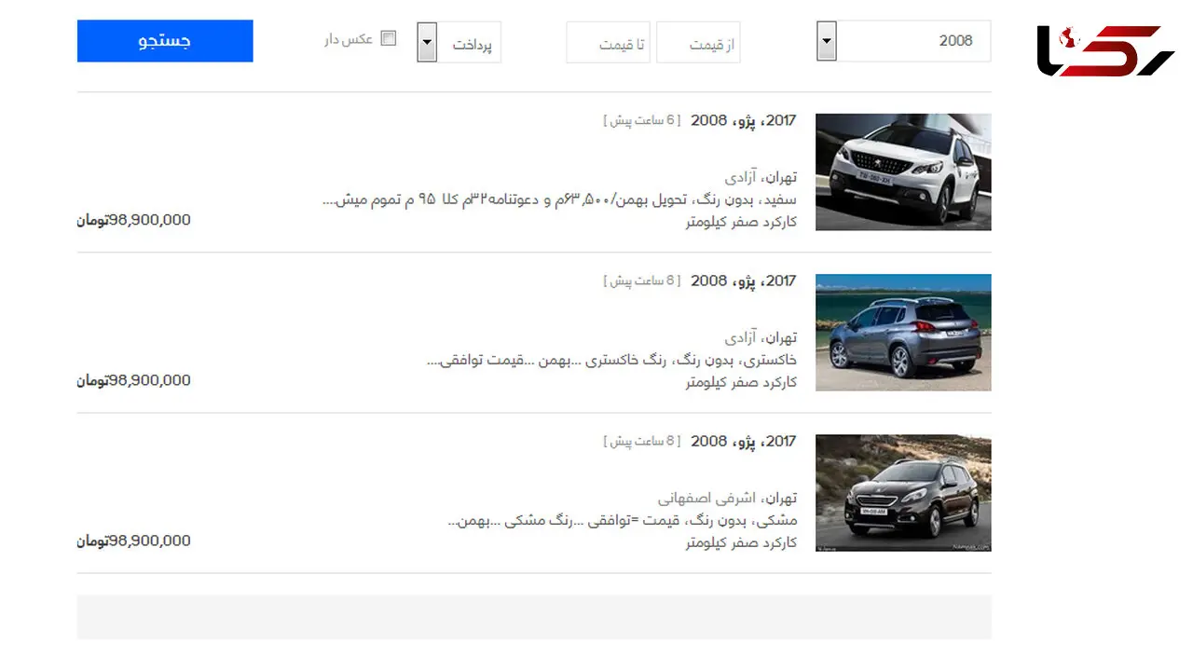Open the white Peugeot 2008 thumbnail
1193x671 pixels.
[x=903, y=171]
